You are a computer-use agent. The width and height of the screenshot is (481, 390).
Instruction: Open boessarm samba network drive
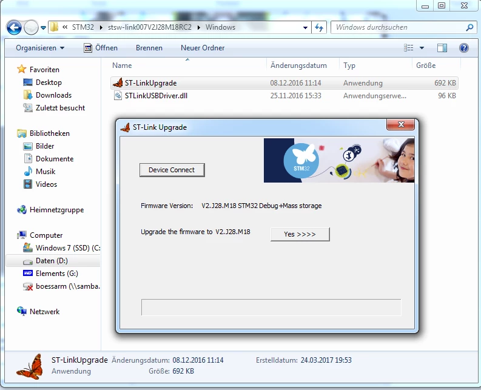[68, 286]
